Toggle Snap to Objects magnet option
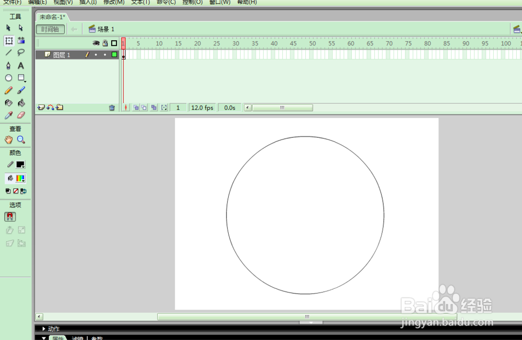This screenshot has width=522, height=340. click(x=10, y=217)
